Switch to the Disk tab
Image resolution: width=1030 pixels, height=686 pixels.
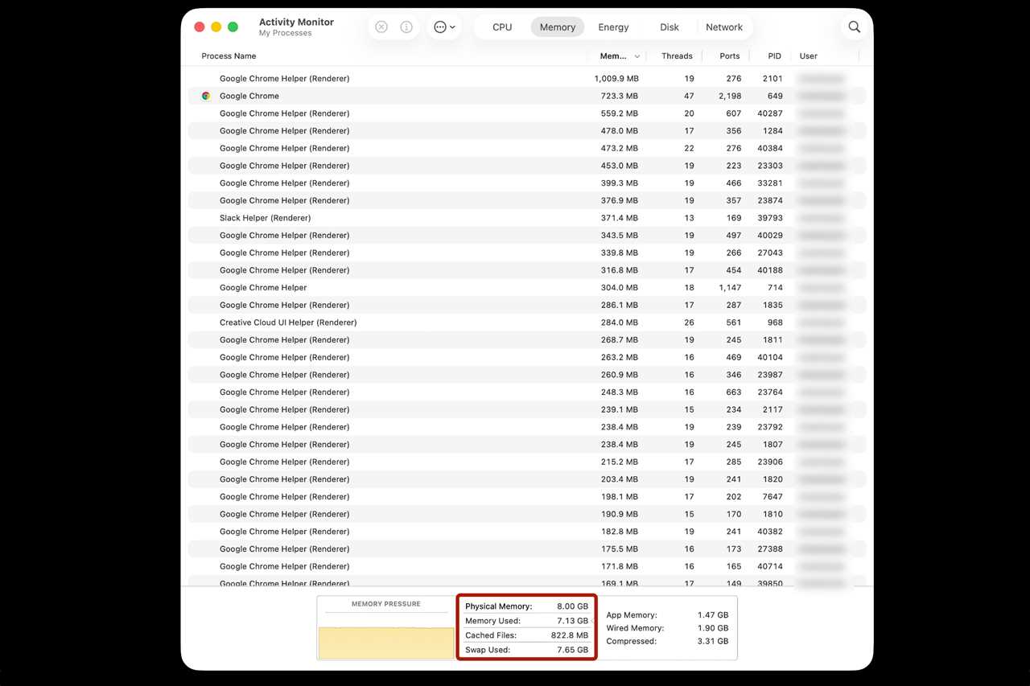click(669, 27)
